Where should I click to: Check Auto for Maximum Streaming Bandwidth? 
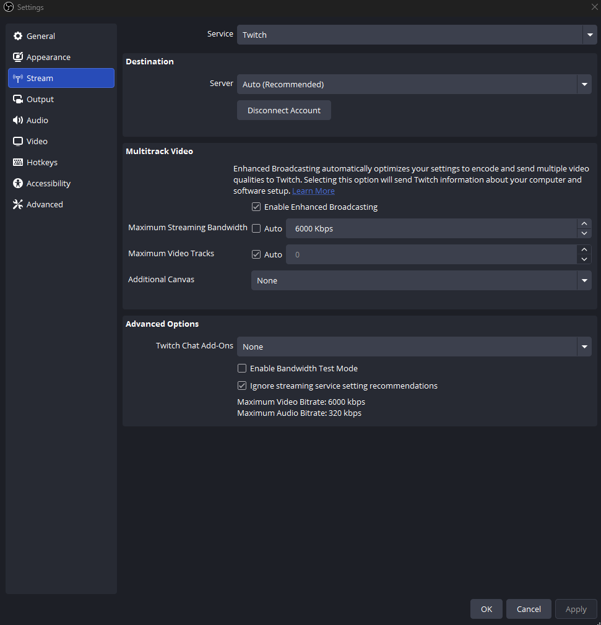pyautogui.click(x=256, y=228)
